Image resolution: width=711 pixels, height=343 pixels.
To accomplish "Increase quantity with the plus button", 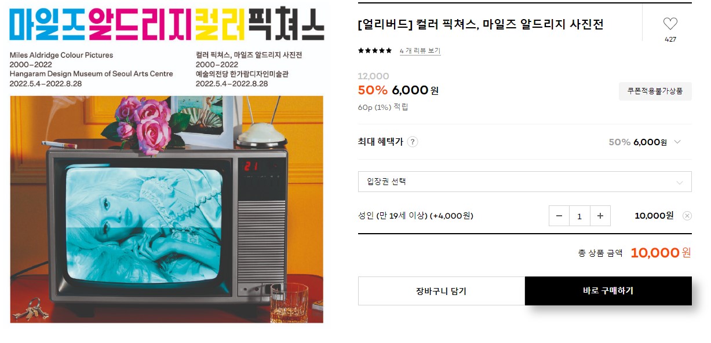I will point(600,216).
